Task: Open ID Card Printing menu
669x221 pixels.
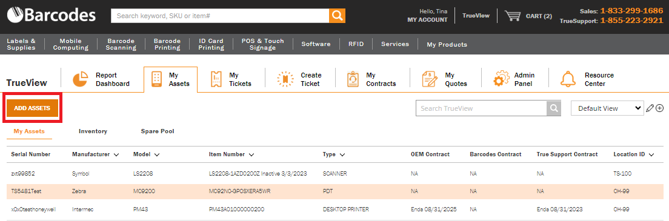Action: click(211, 44)
